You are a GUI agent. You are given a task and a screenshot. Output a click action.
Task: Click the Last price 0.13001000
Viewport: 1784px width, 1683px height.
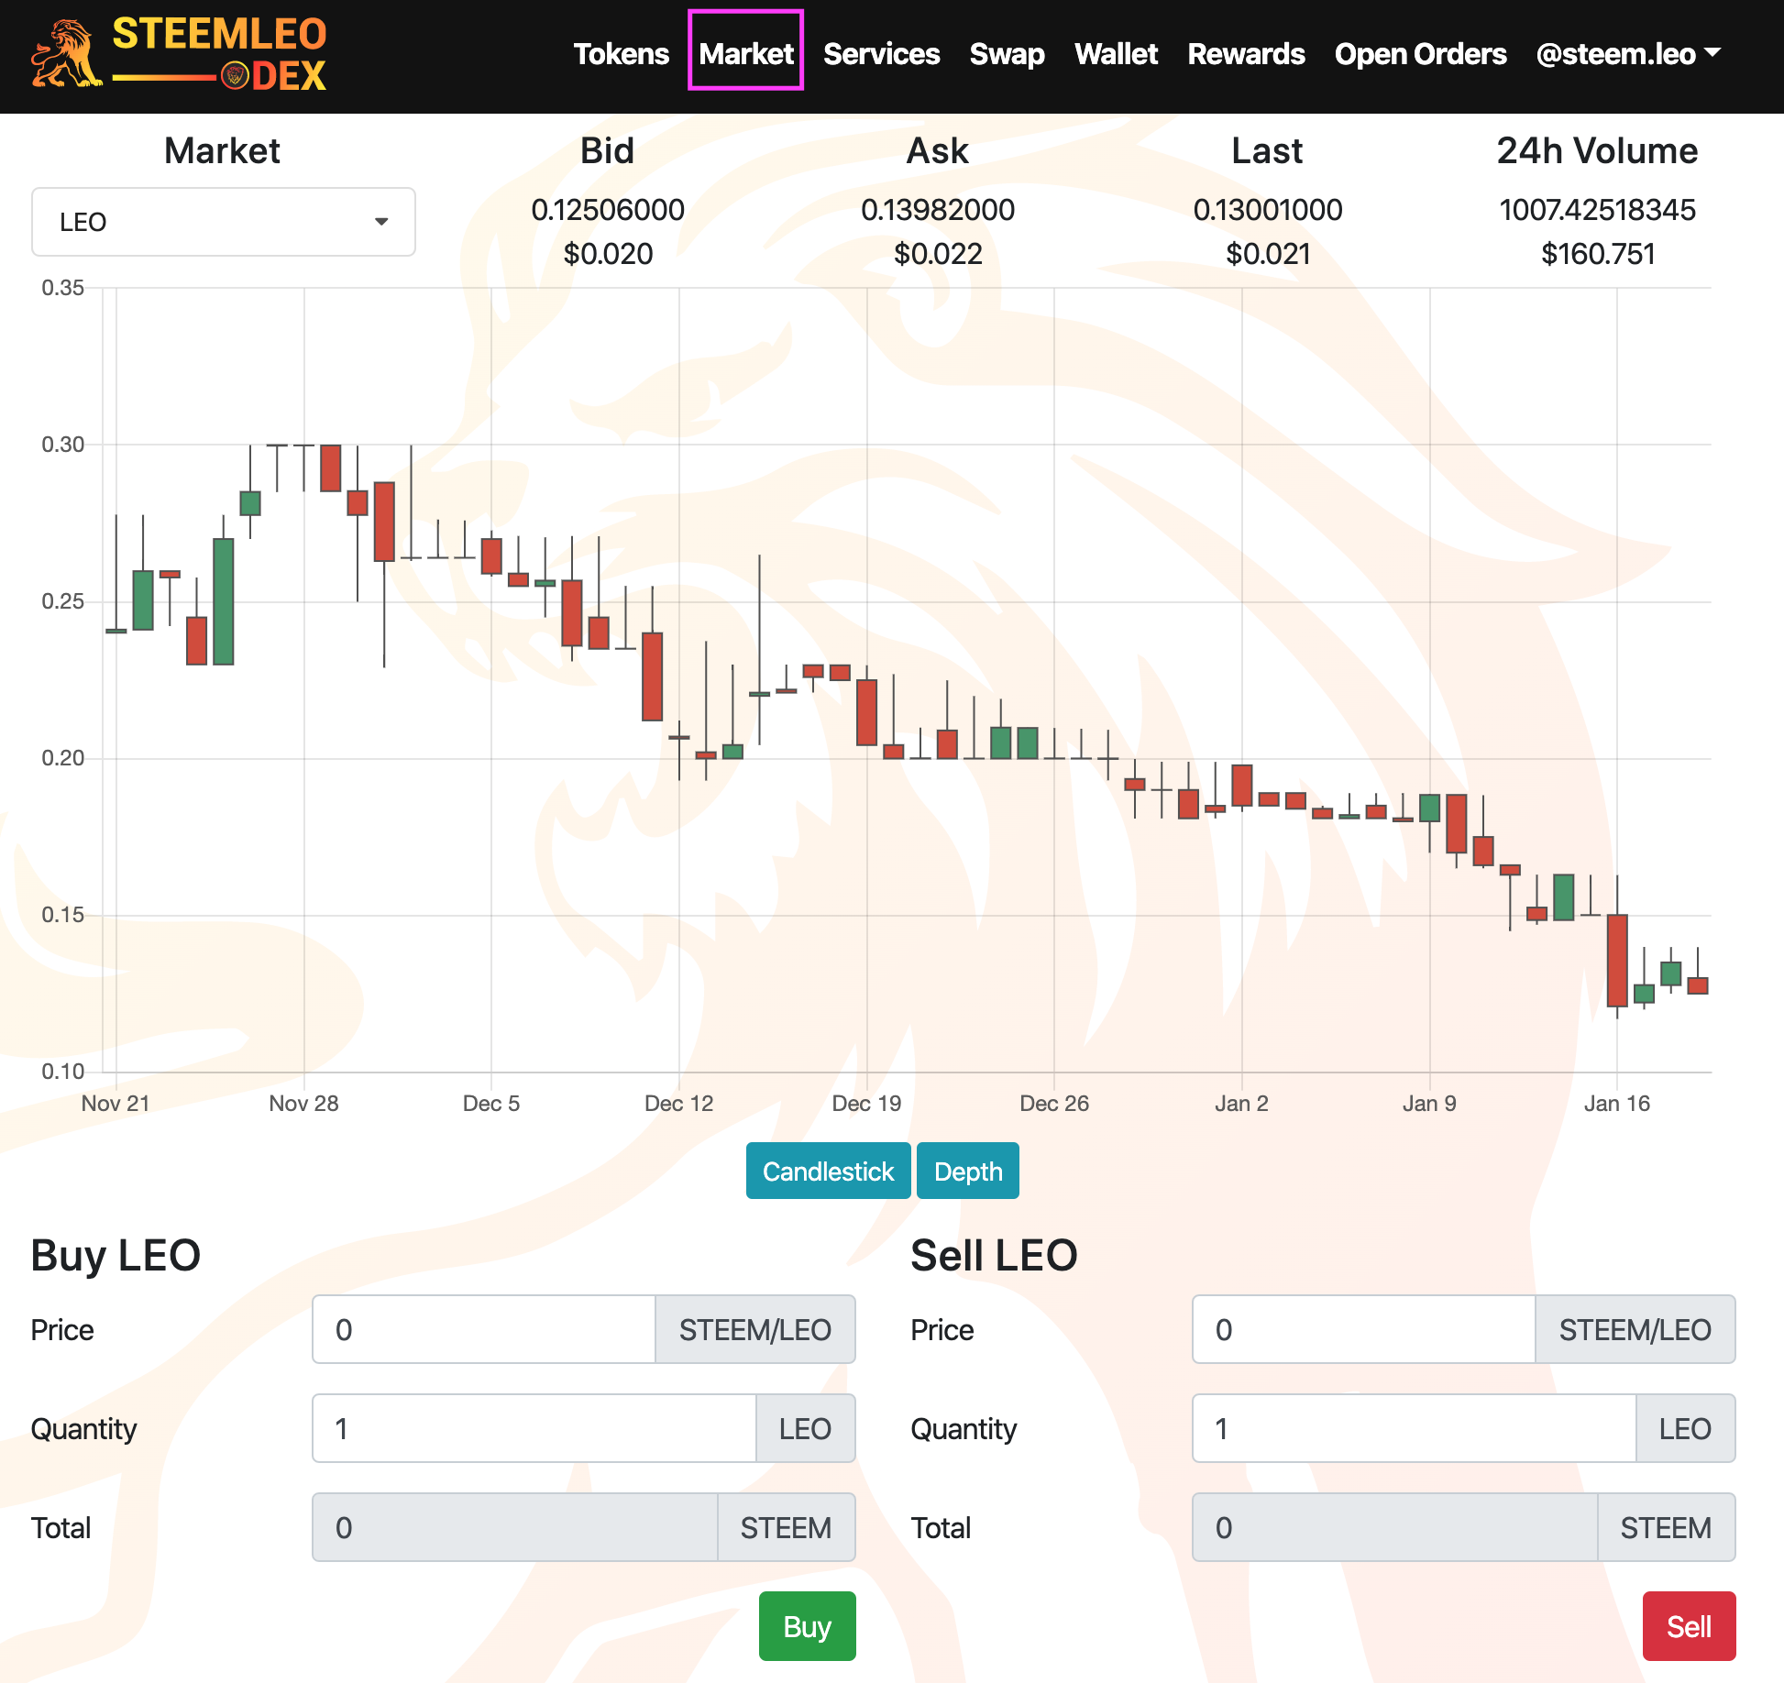(x=1268, y=210)
